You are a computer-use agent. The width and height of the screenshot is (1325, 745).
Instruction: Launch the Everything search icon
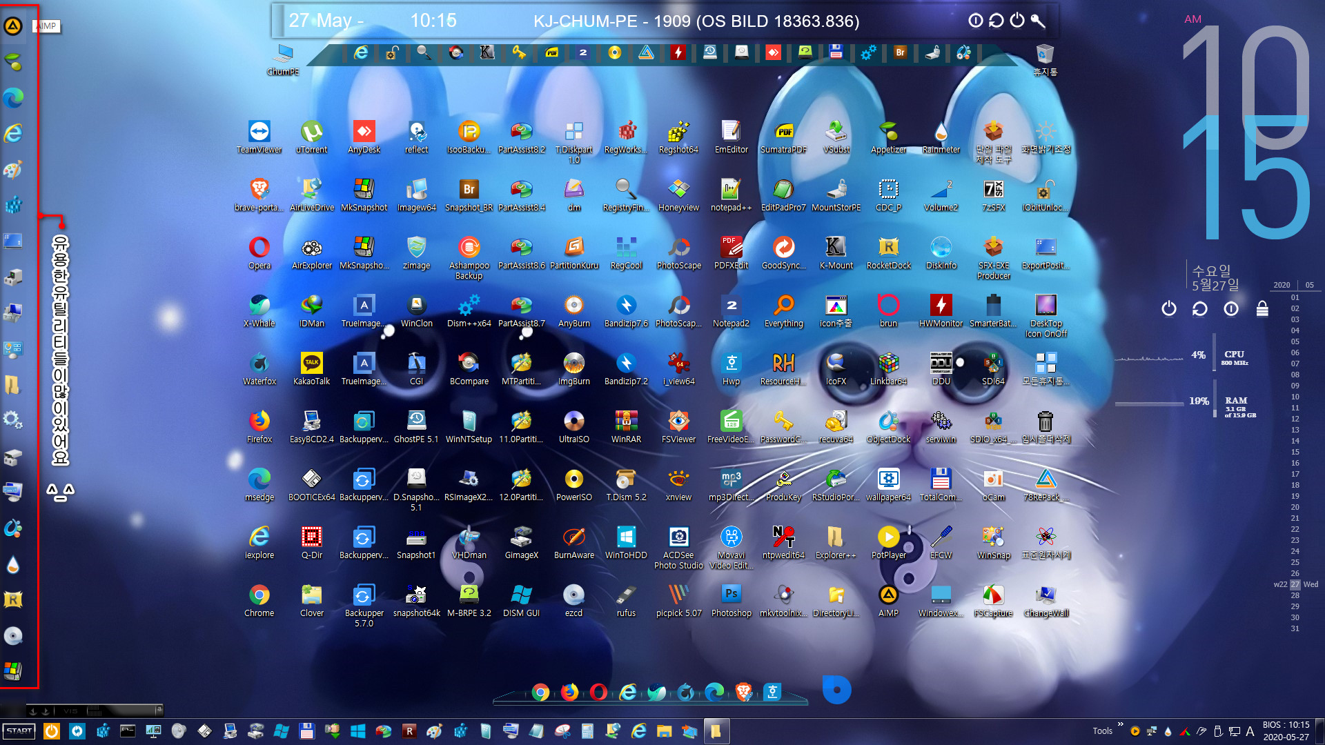point(784,310)
